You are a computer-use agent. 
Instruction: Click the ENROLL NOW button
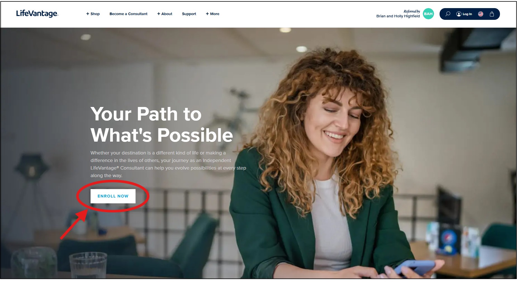pyautogui.click(x=113, y=196)
